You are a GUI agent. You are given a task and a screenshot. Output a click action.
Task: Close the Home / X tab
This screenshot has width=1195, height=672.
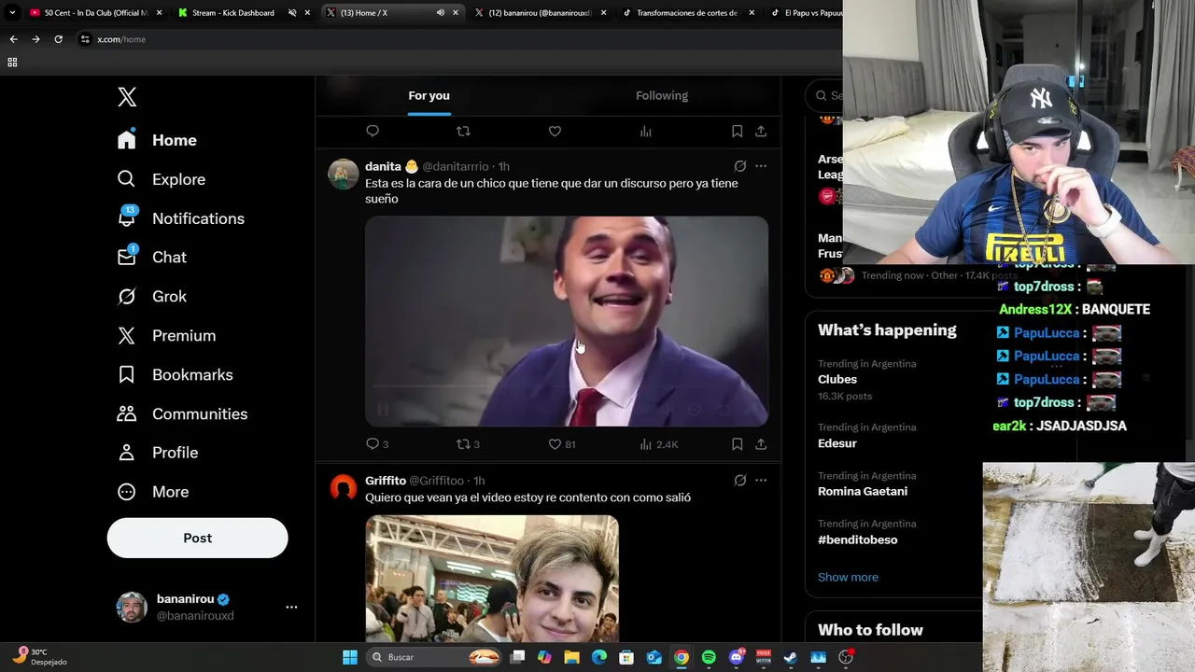[456, 13]
